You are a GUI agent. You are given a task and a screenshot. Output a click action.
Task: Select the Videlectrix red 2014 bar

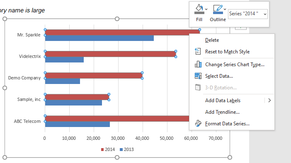click(110, 54)
